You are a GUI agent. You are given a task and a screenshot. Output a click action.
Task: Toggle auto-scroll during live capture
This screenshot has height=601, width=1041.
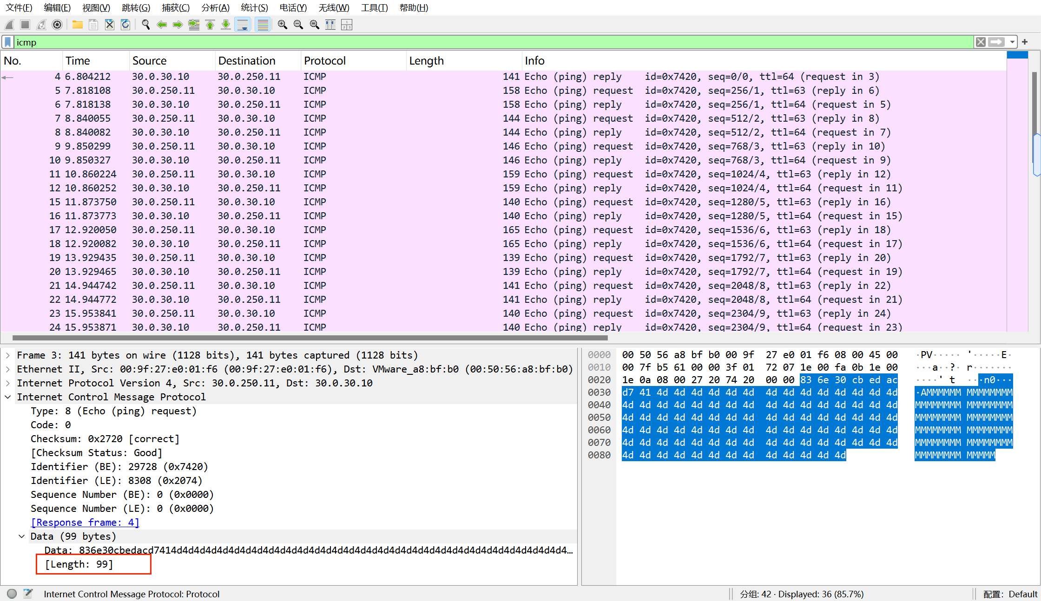tap(243, 25)
